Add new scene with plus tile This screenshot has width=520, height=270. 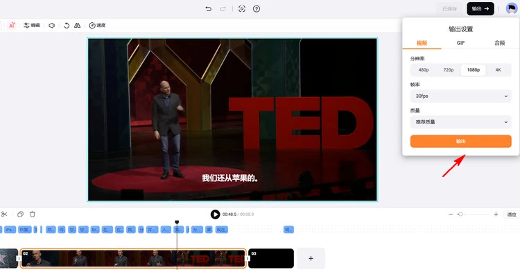coord(311,258)
